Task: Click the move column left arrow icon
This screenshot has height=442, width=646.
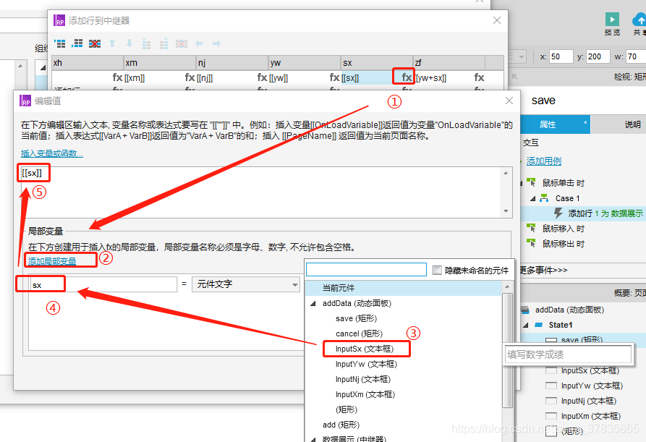Action: 199,43
